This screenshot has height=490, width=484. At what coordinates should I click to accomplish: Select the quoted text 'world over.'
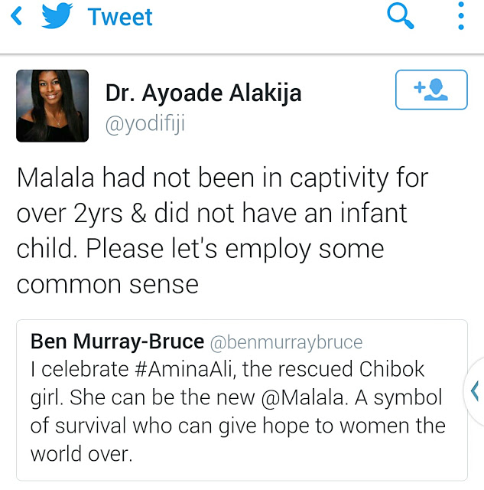tap(82, 454)
